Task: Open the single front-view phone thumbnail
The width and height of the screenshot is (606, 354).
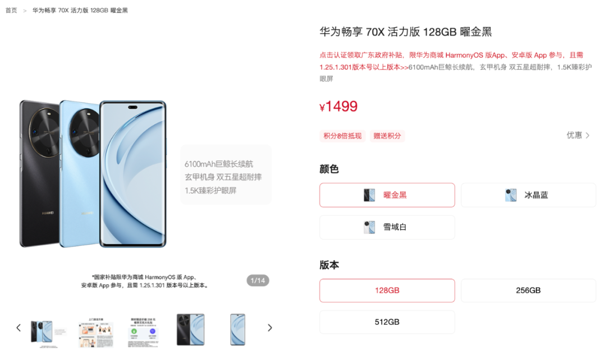Action: (238, 329)
